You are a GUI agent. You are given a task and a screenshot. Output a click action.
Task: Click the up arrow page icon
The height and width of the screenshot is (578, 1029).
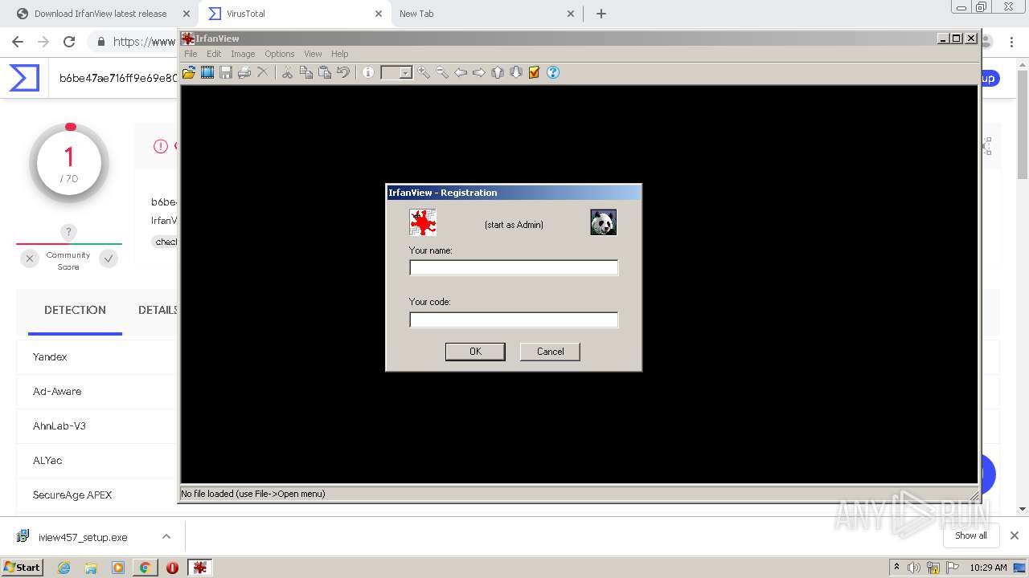point(498,72)
